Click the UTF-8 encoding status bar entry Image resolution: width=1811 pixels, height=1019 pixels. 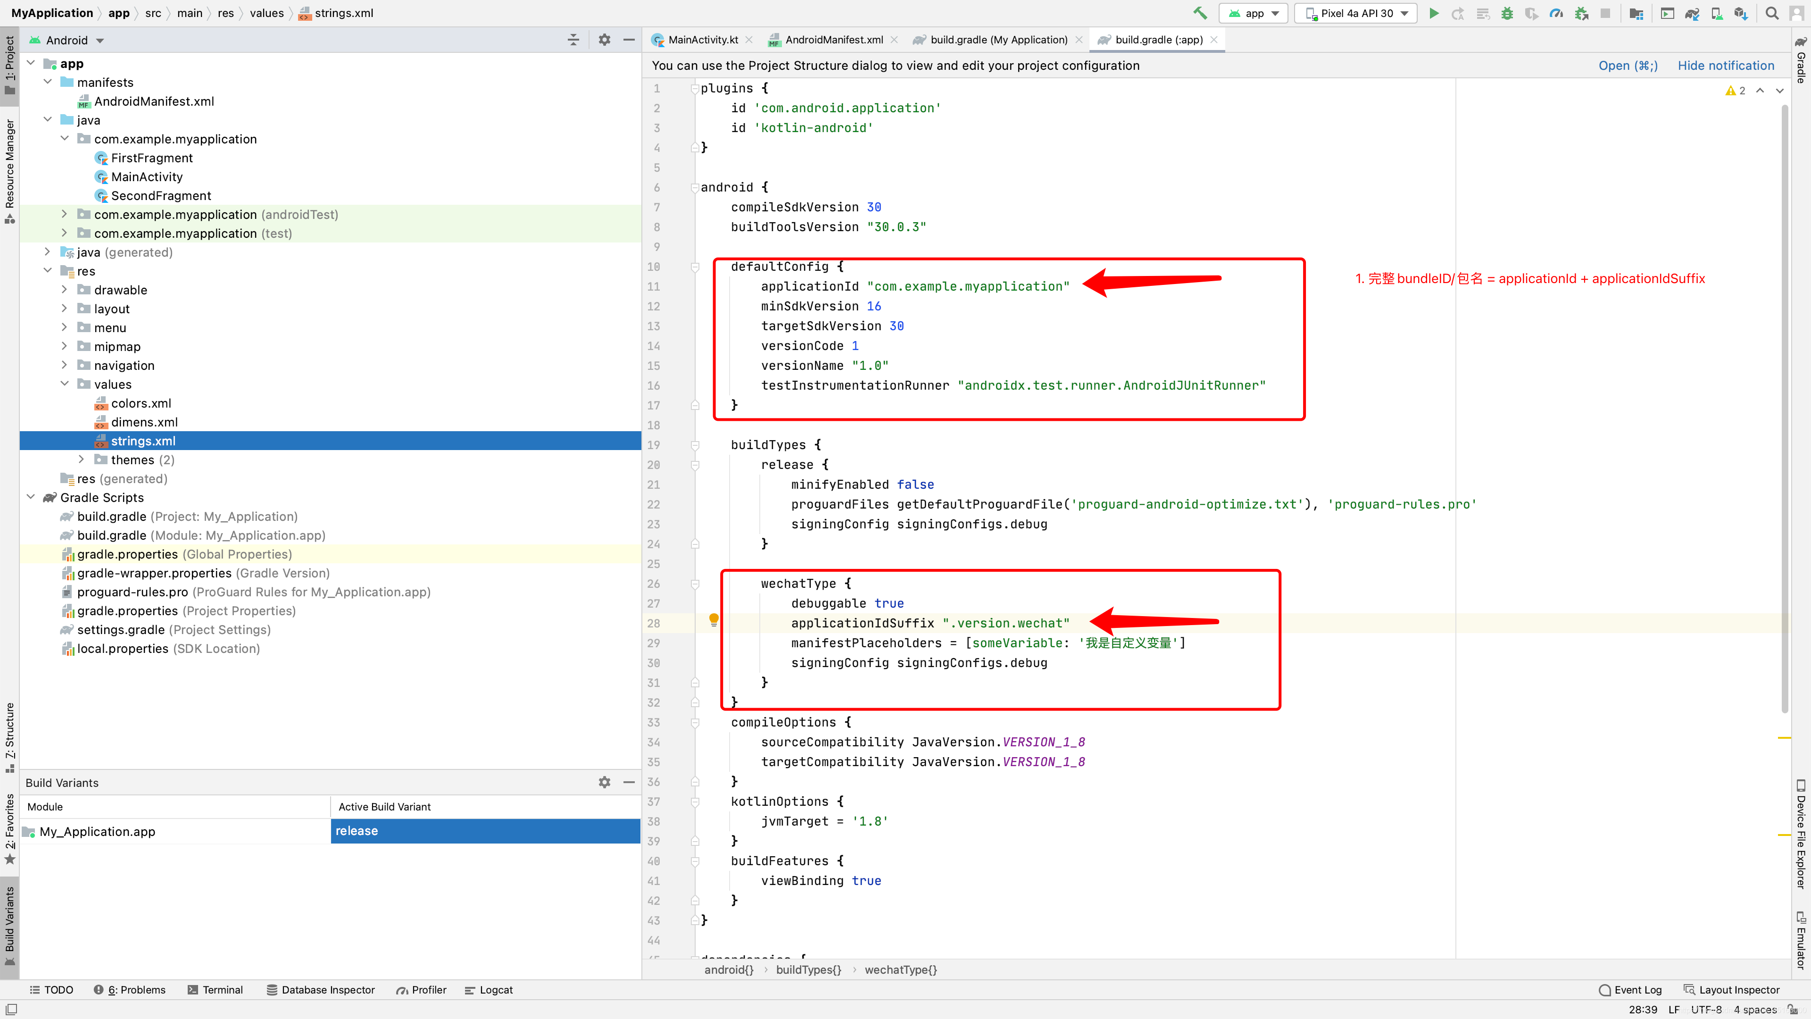[x=1706, y=1009]
